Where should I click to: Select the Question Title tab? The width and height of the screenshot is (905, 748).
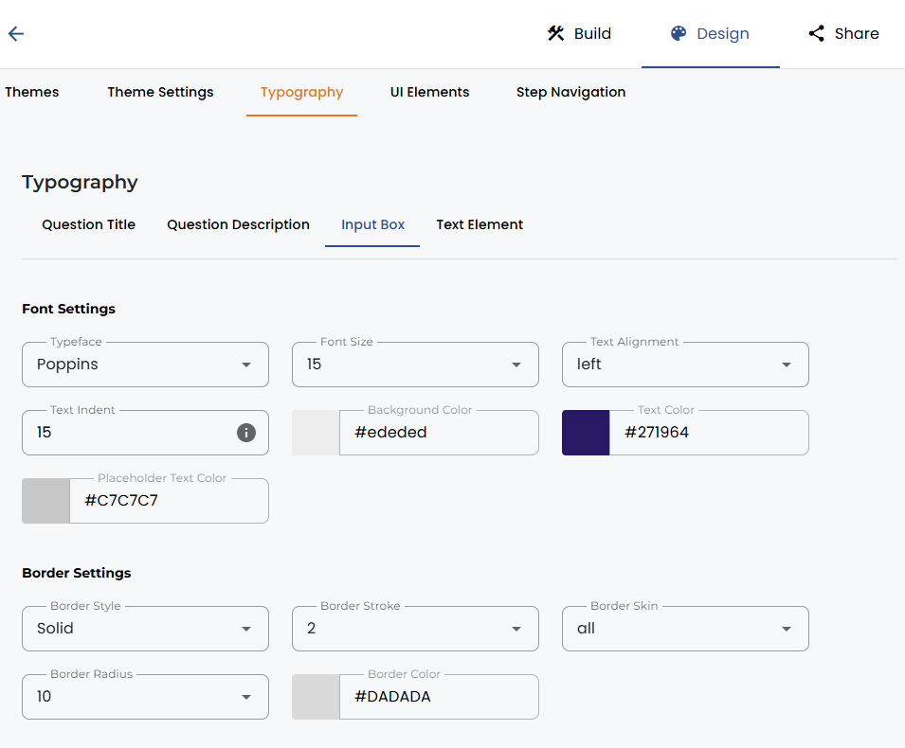pos(88,225)
